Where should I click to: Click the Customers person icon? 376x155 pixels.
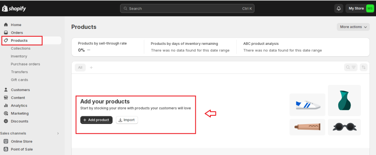pos(6,90)
